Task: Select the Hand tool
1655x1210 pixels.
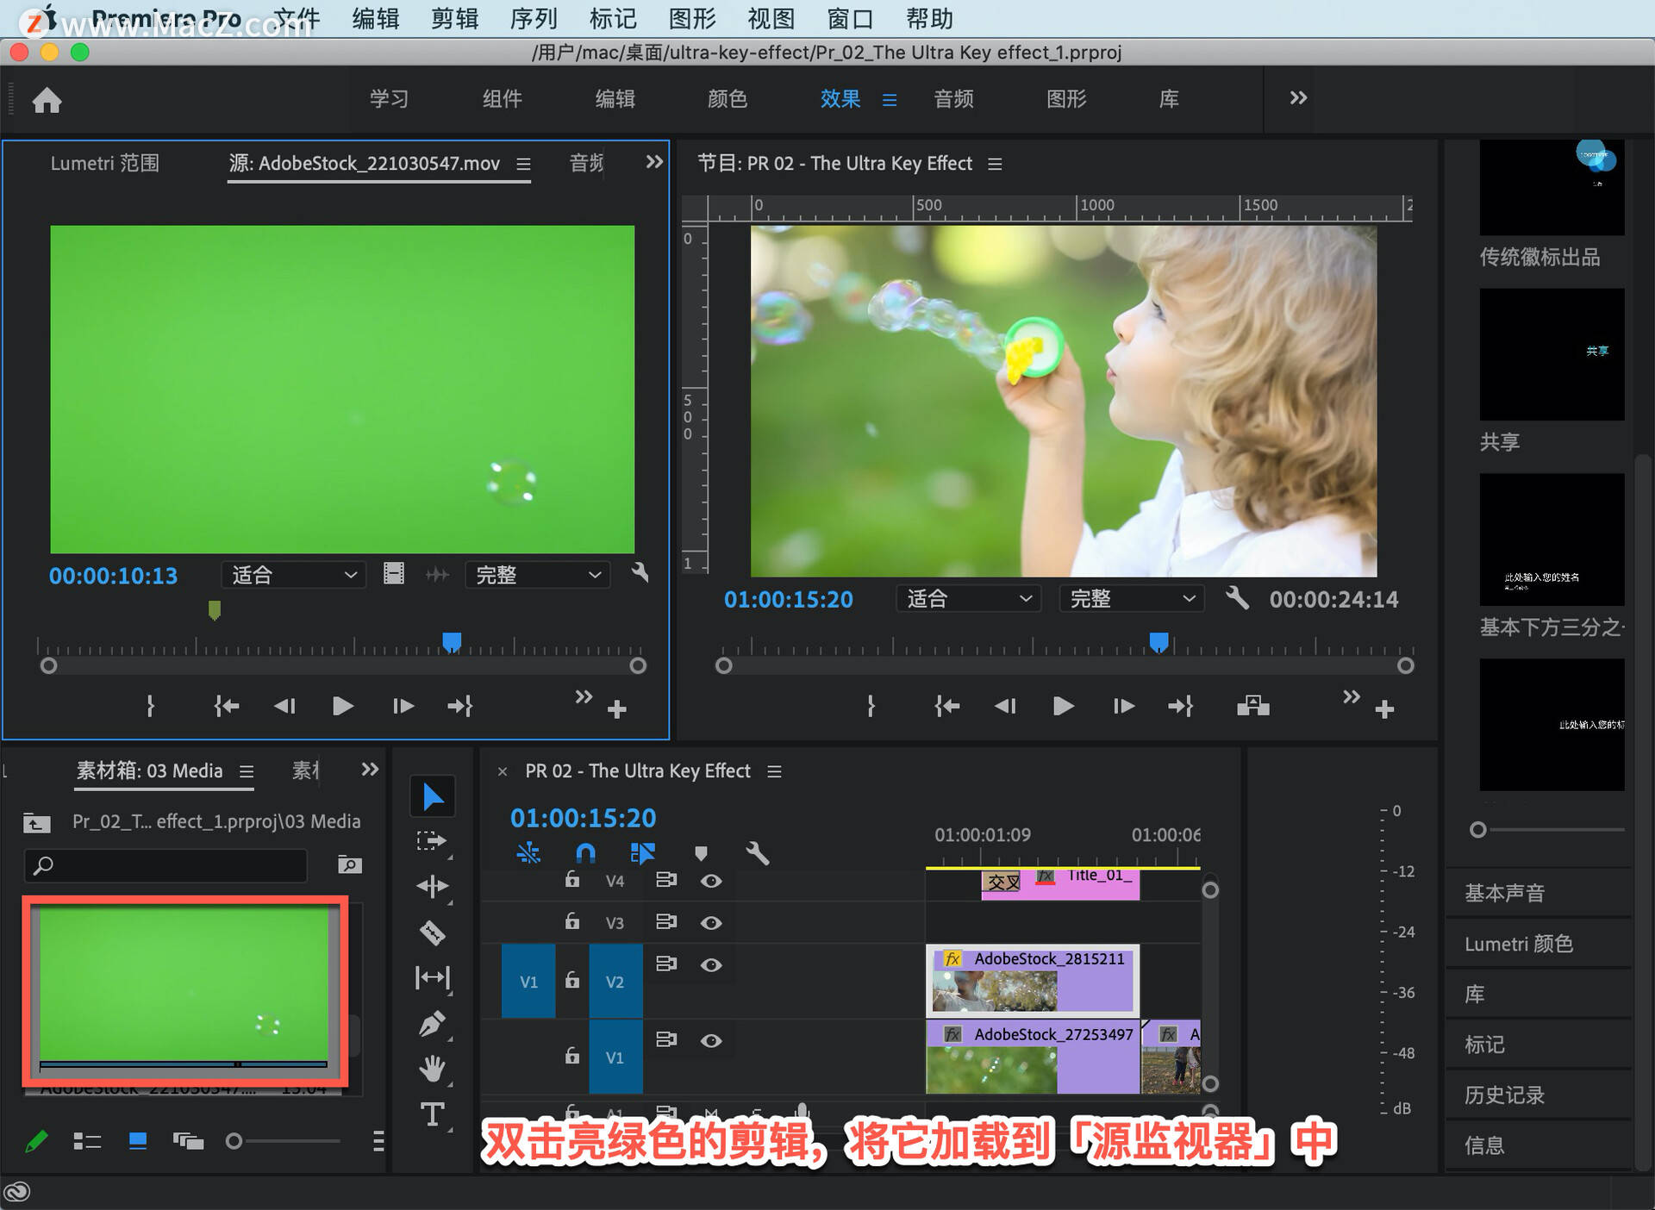Action: coord(432,1069)
